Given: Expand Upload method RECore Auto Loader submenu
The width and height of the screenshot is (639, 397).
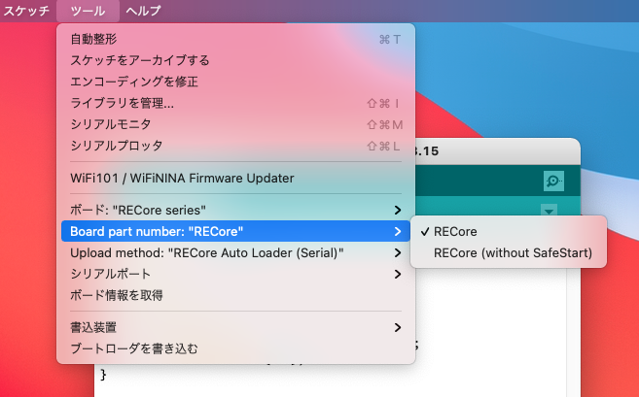Looking at the screenshot, I should tap(235, 253).
